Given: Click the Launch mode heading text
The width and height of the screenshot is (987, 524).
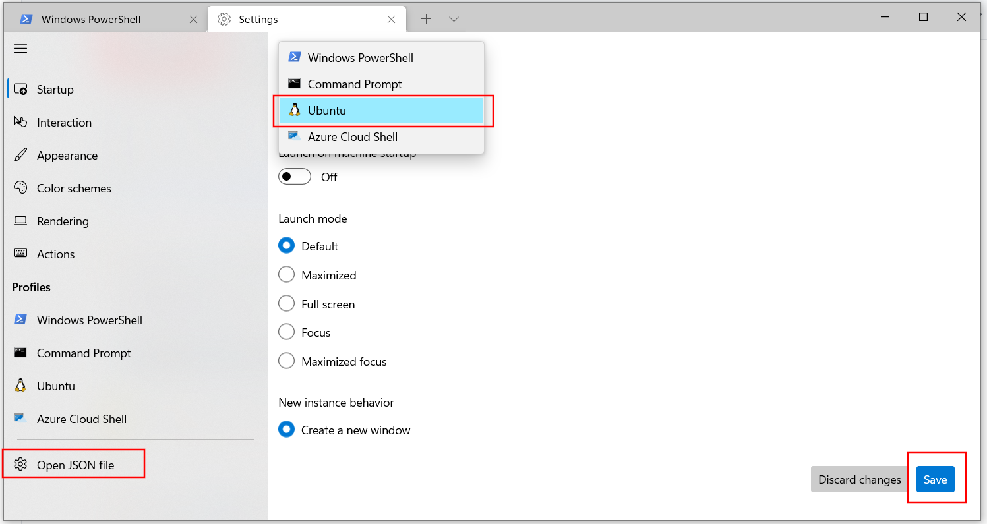Looking at the screenshot, I should pyautogui.click(x=313, y=218).
